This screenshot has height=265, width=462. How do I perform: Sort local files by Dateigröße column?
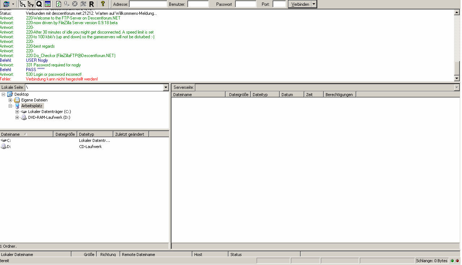[x=65, y=134]
